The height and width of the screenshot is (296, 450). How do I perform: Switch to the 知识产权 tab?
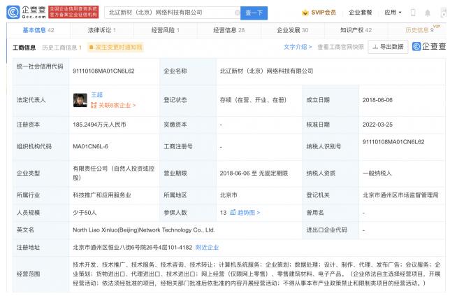pyautogui.click(x=356, y=30)
